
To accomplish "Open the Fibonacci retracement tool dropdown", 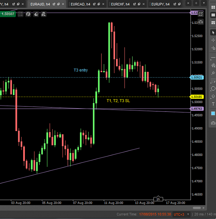I will 213,81.
